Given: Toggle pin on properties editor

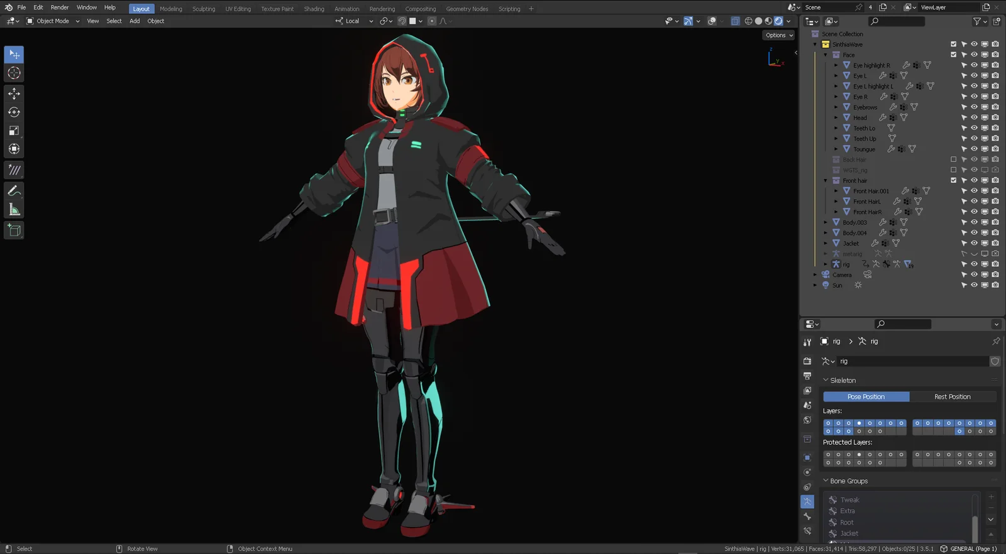Looking at the screenshot, I should point(996,341).
